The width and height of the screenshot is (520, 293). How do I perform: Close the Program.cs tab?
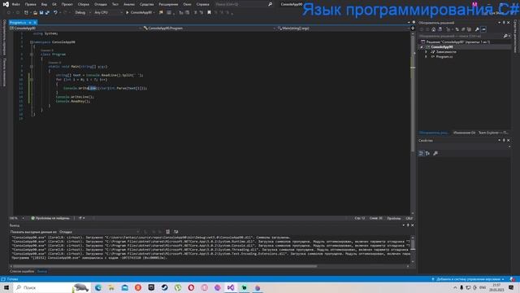(x=35, y=23)
